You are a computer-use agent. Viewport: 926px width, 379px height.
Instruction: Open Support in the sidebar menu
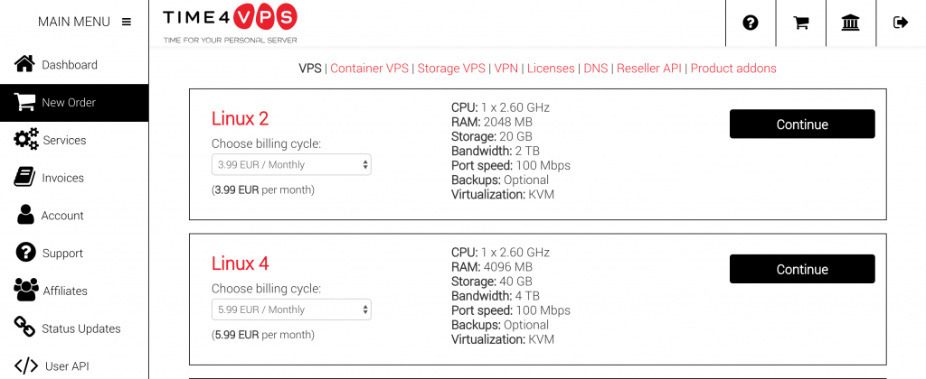click(61, 254)
